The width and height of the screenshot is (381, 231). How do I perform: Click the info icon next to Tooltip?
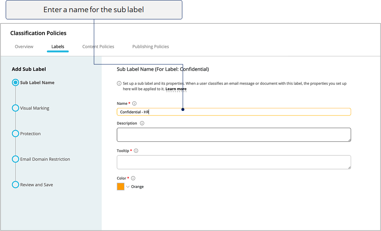point(136,151)
